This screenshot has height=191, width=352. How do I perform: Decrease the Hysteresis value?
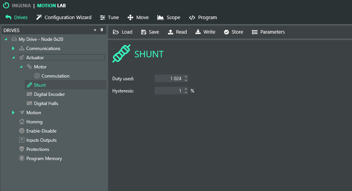point(186,93)
